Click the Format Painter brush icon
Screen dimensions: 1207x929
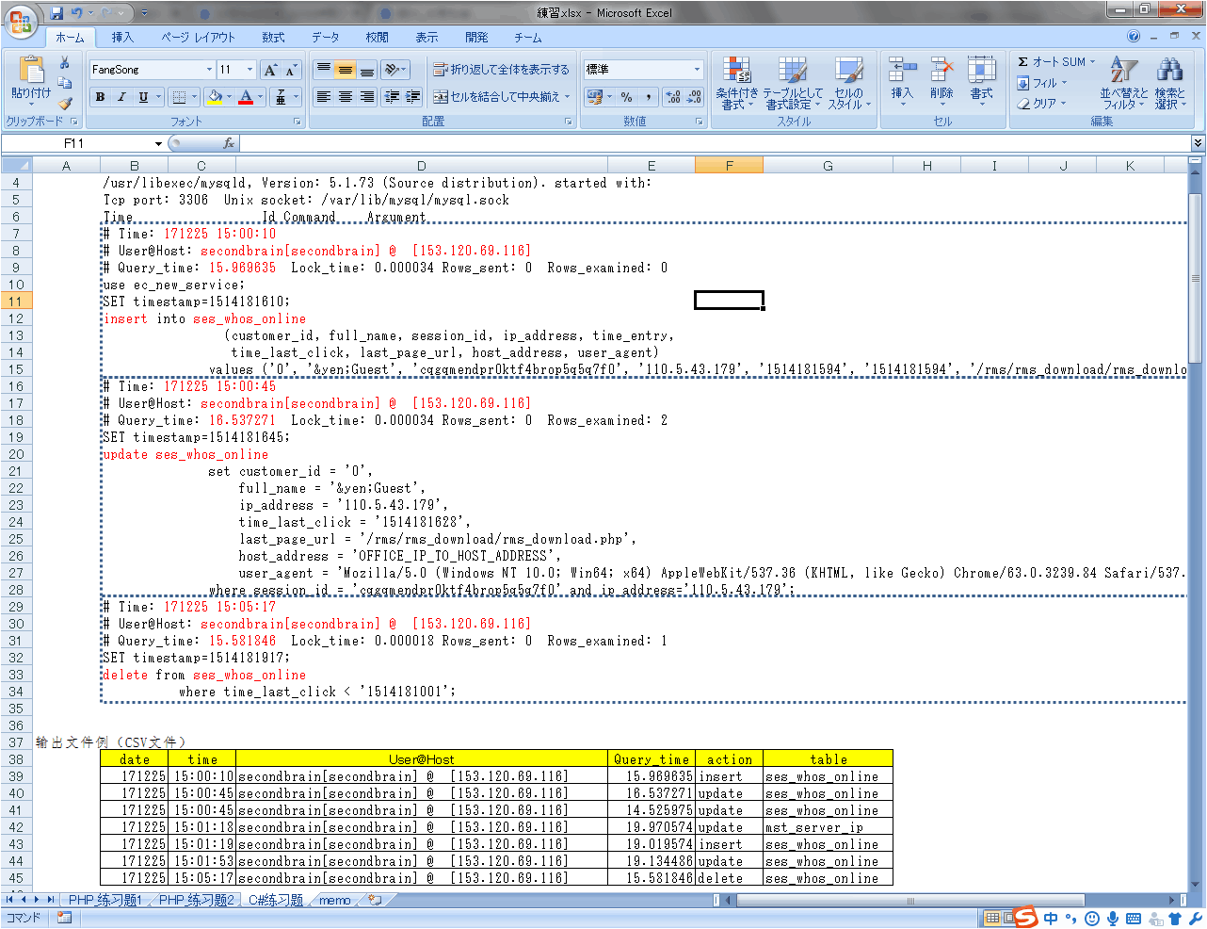(x=64, y=104)
